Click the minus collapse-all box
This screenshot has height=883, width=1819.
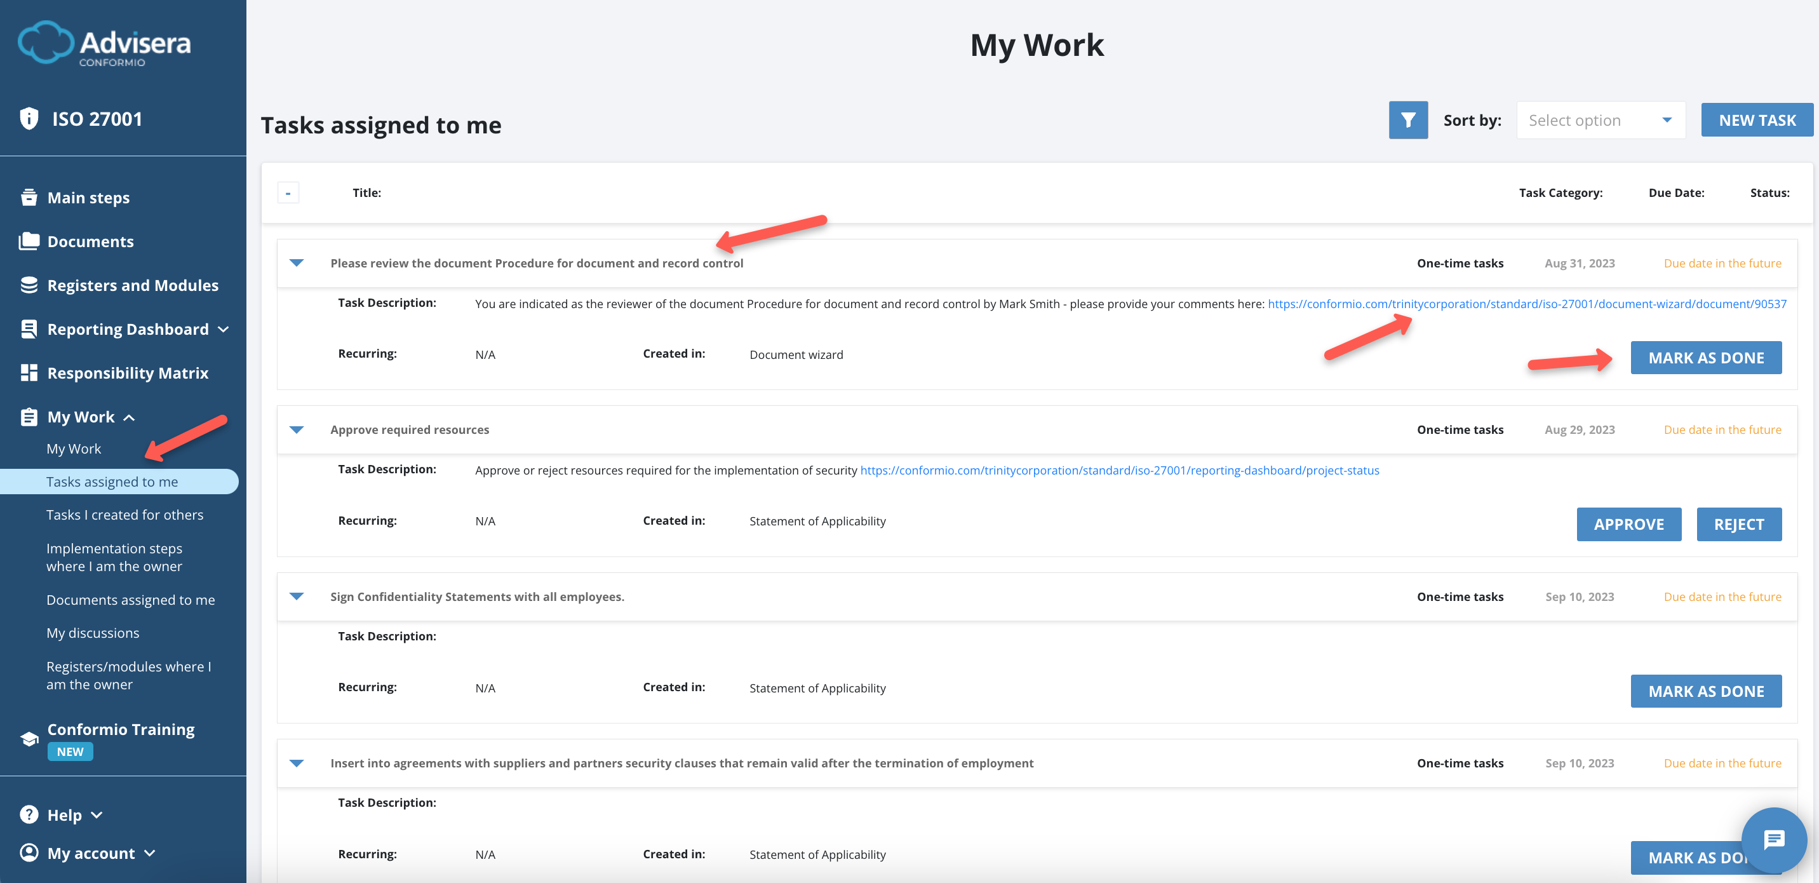coord(288,192)
